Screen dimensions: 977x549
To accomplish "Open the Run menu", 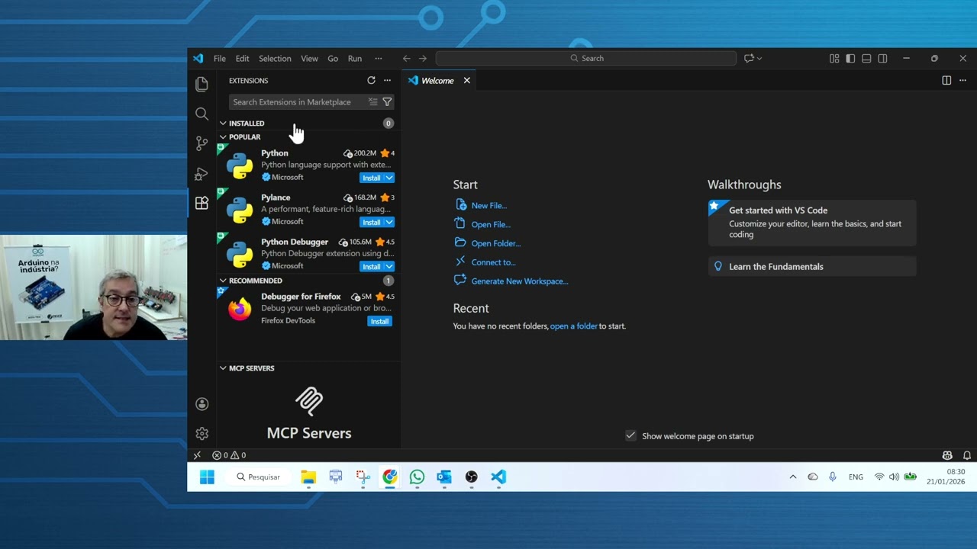I will (x=355, y=58).
